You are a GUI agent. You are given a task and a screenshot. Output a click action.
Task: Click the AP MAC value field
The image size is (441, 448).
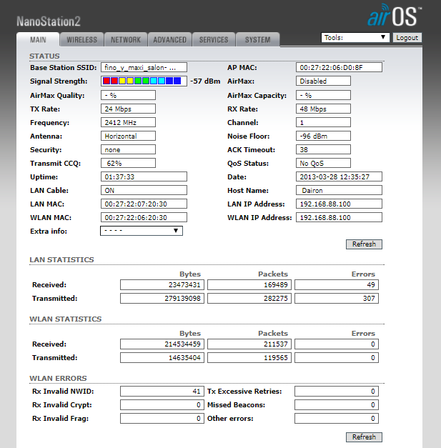point(339,67)
